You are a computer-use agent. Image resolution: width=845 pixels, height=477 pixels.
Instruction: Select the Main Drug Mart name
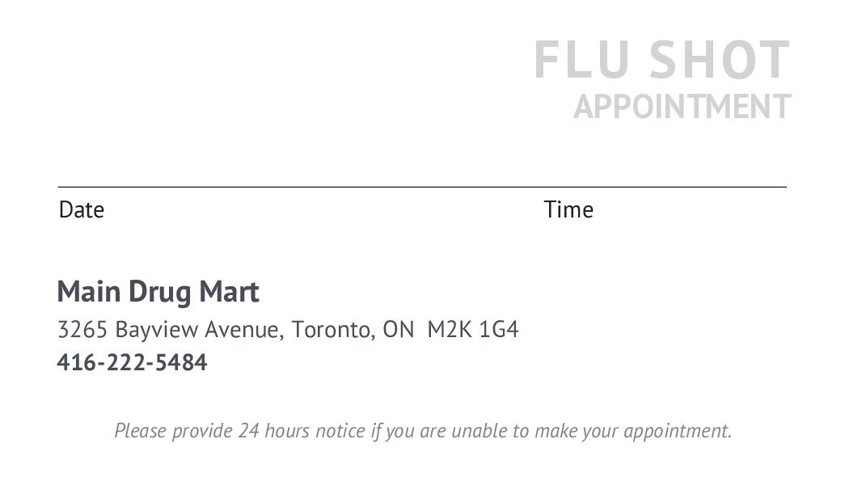pos(158,292)
